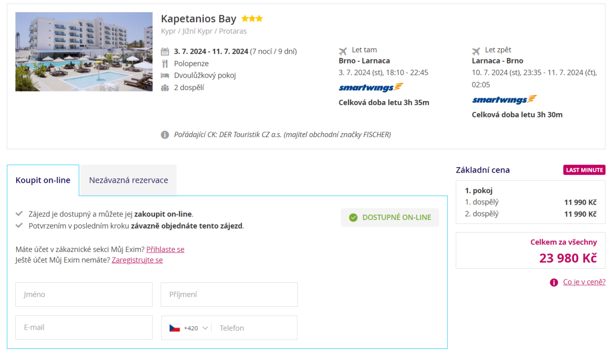Click the Czech flag in phone field
Image resolution: width=610 pixels, height=351 pixels.
tap(175, 328)
